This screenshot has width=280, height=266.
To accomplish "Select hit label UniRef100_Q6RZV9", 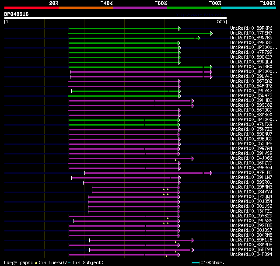I will pyautogui.click(x=251, y=163).
